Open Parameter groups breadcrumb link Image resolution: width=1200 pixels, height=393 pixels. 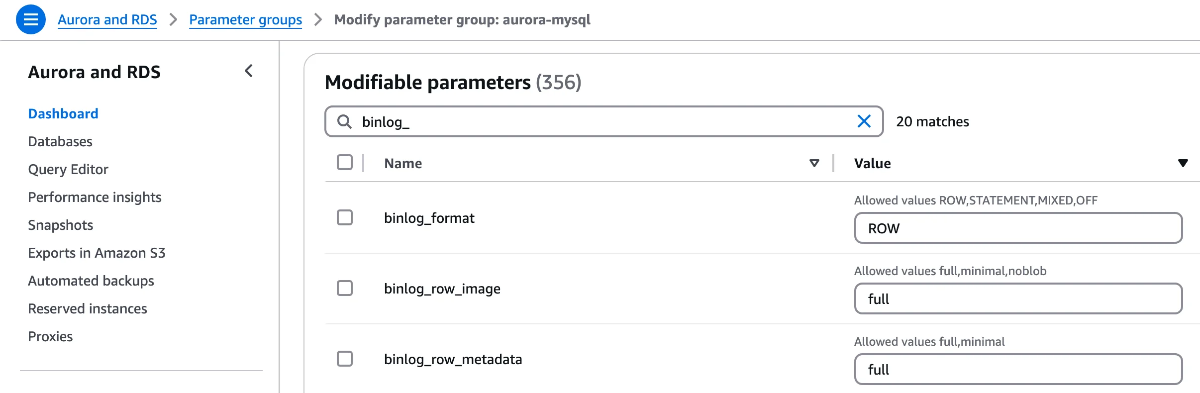(245, 19)
